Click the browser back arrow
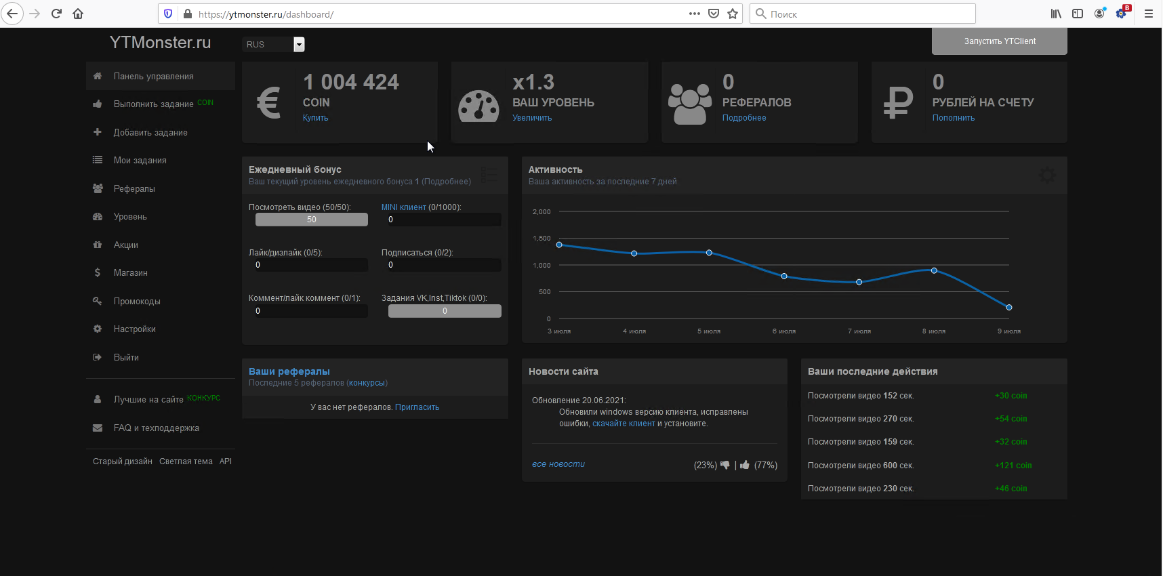This screenshot has width=1163, height=576. [x=12, y=14]
